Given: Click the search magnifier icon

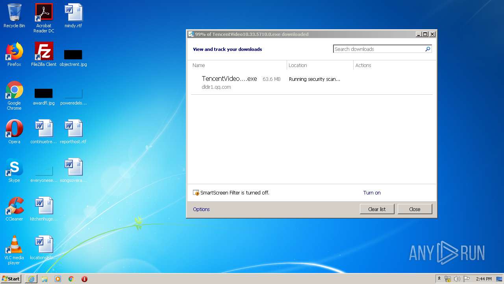Looking at the screenshot, I should click(x=428, y=49).
